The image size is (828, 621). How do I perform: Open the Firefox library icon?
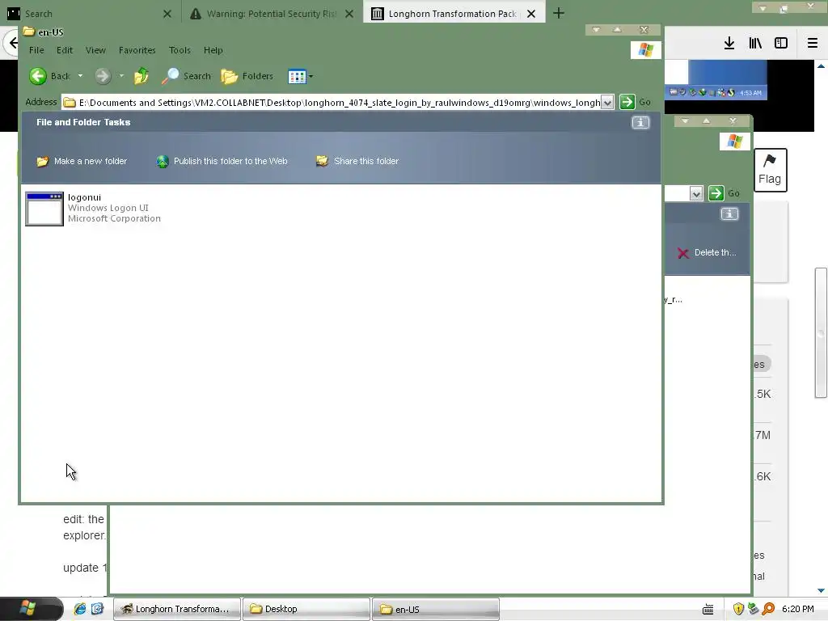pos(755,44)
